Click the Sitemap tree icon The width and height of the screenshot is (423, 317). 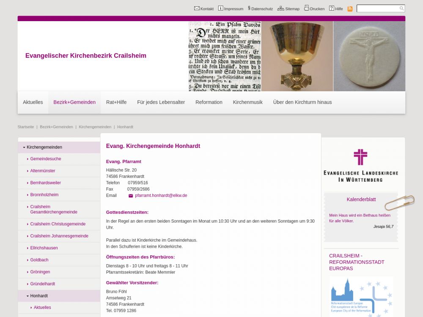click(281, 8)
